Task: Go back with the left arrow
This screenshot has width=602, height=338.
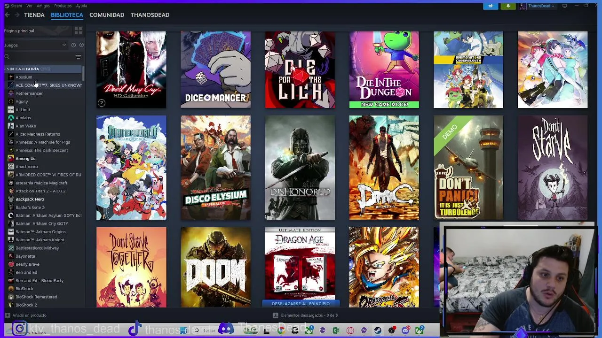Action: (x=7, y=15)
